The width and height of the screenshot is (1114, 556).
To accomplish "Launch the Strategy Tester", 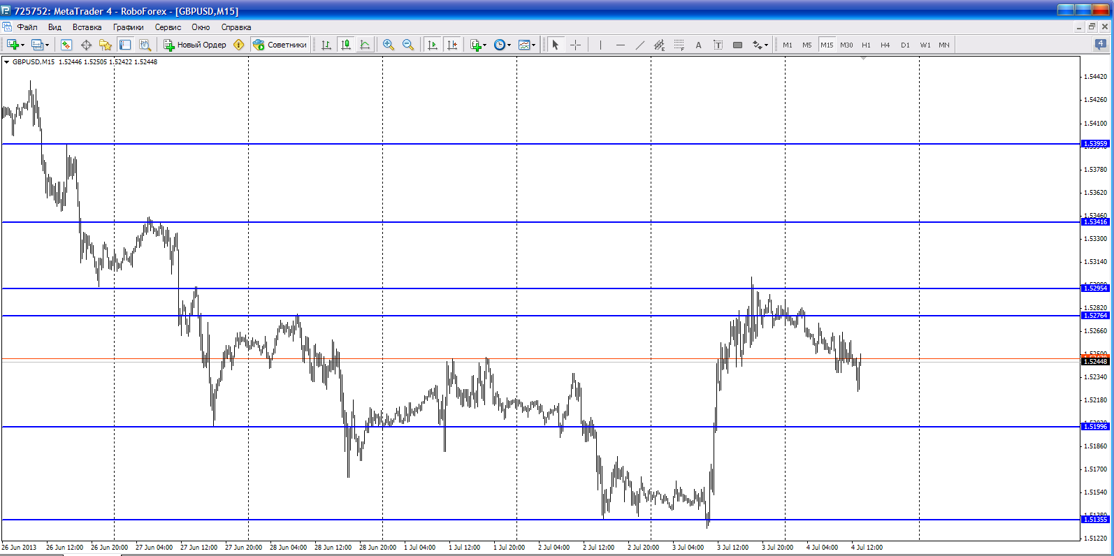I will click(x=145, y=45).
